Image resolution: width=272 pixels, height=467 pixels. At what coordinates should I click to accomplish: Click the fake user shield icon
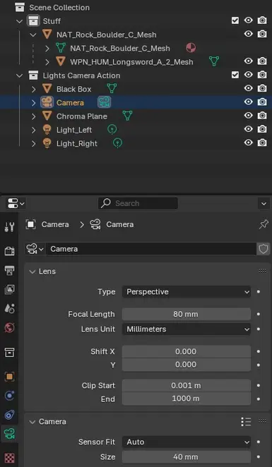coord(264,249)
